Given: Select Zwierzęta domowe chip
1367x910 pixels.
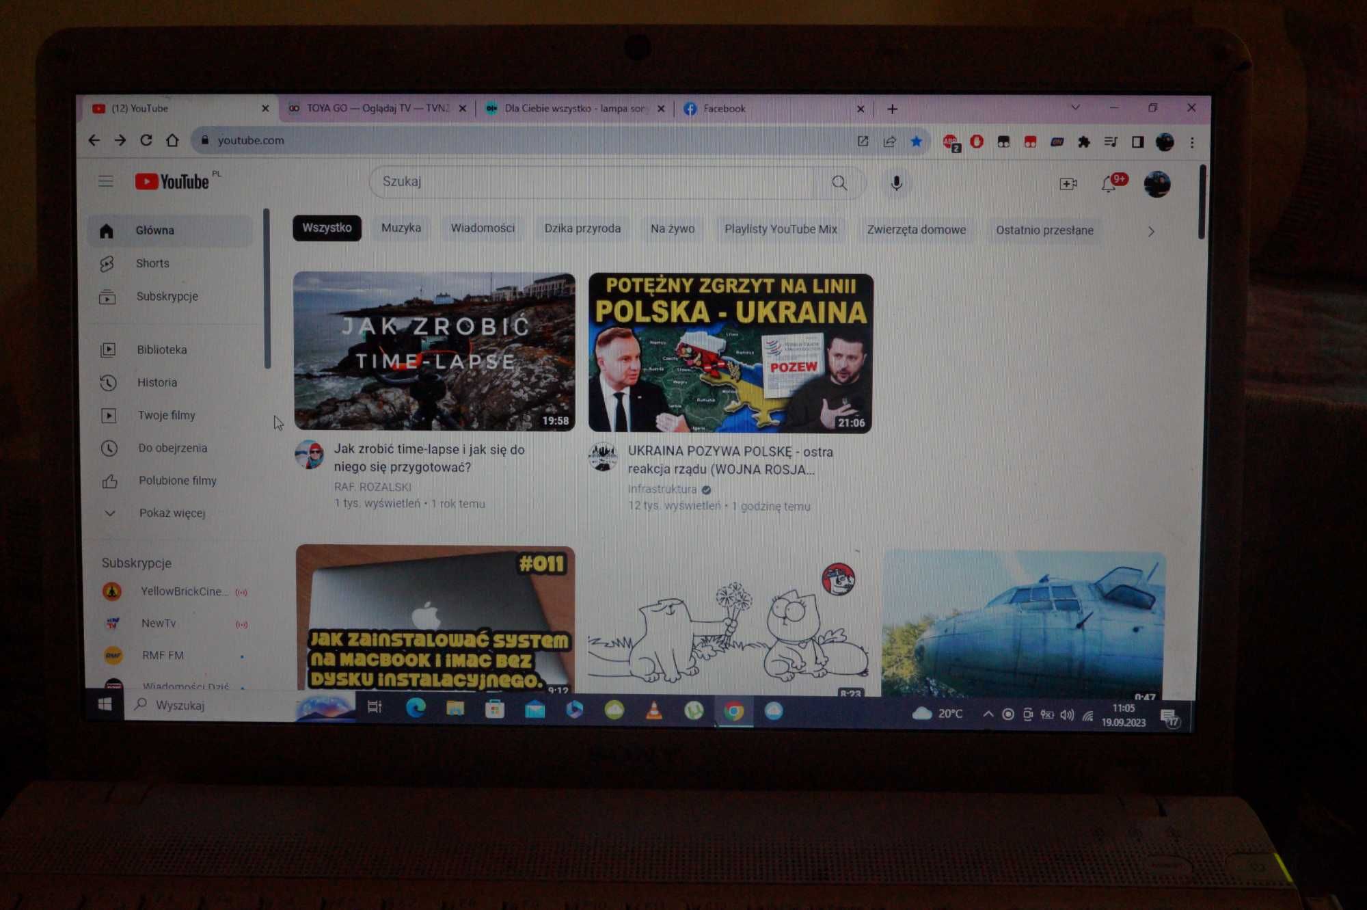Looking at the screenshot, I should point(917,230).
